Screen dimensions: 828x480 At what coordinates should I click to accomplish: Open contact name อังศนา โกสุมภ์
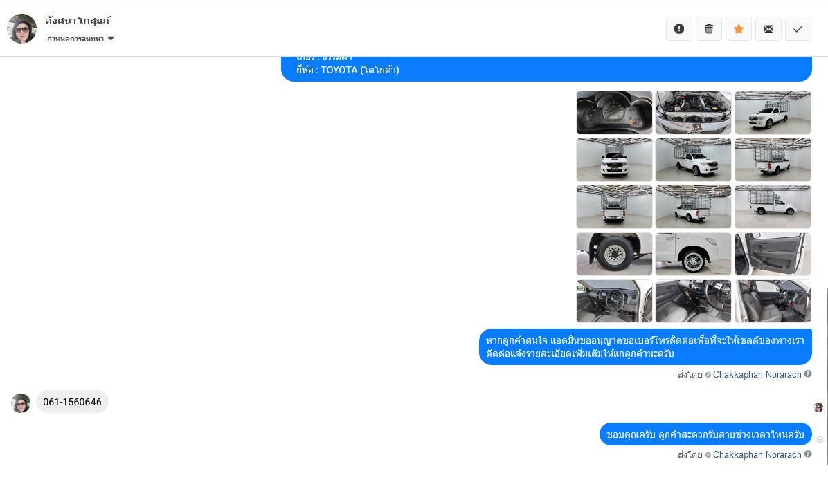(x=78, y=21)
